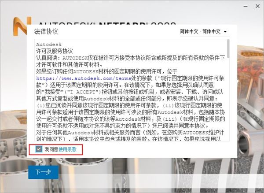
Task: Click the Netfabb orange N logo
Action: click(21, 26)
